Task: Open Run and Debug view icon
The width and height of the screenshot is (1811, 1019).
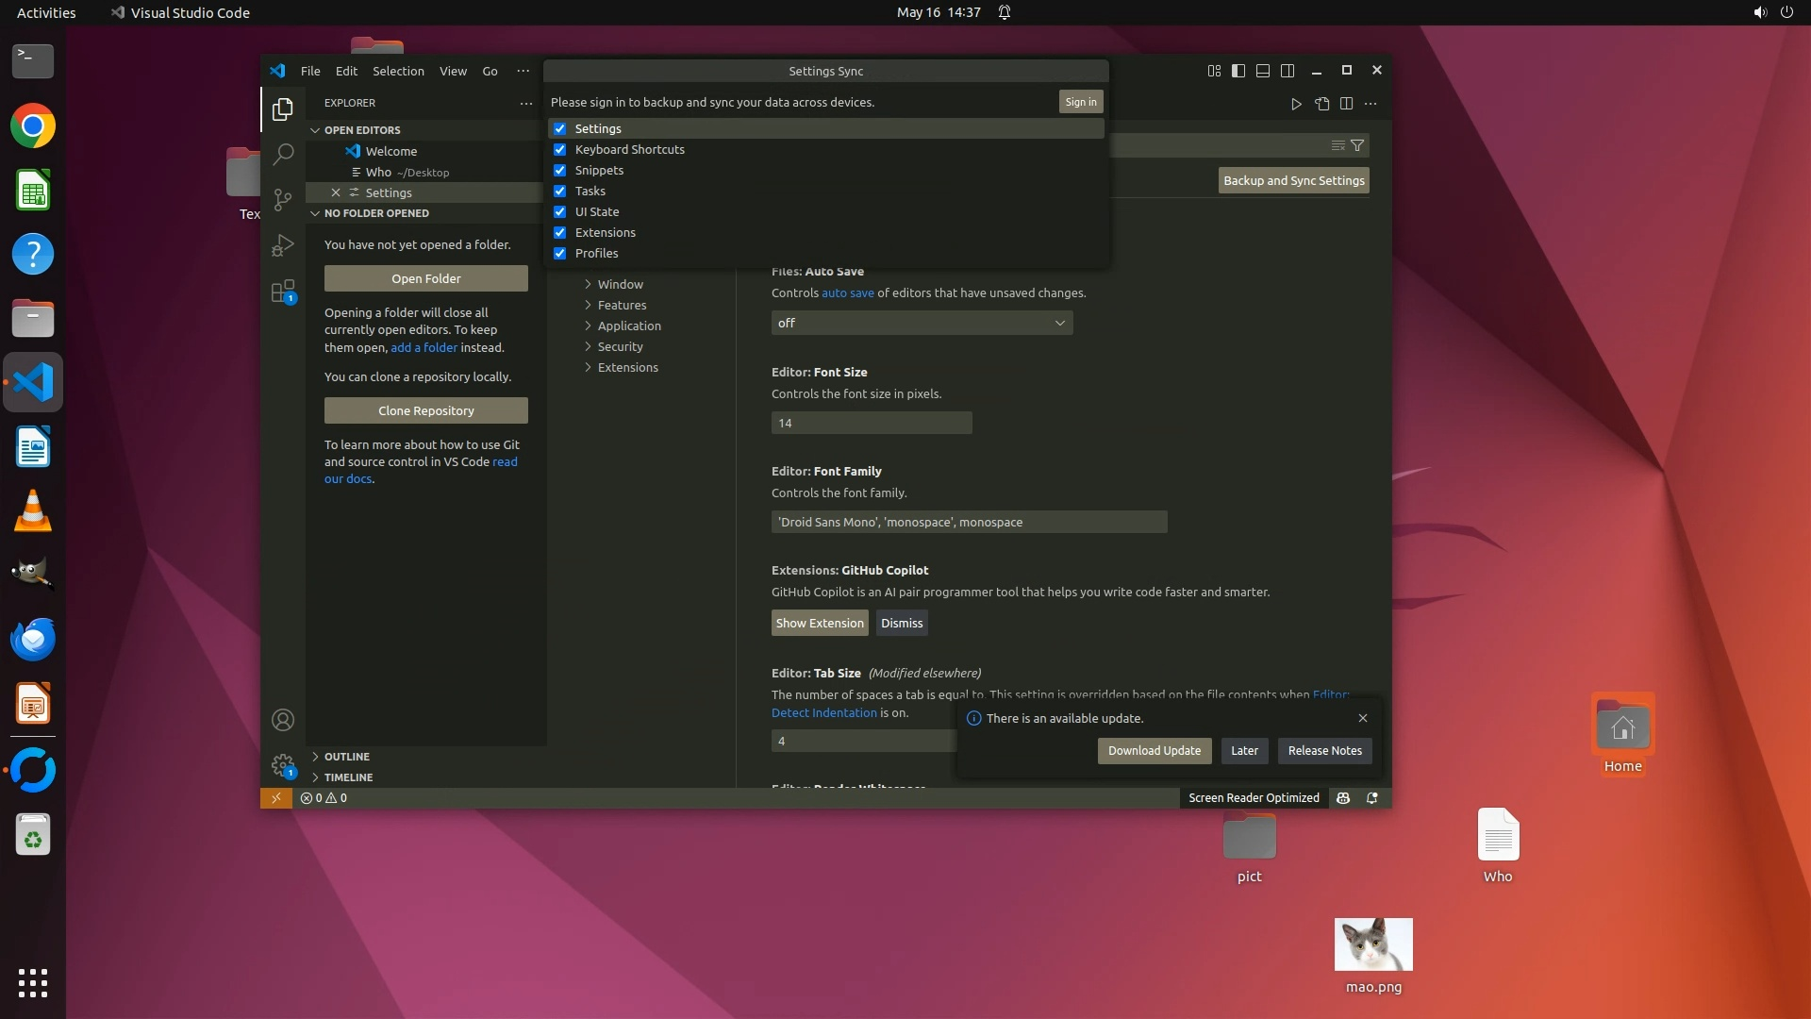Action: pyautogui.click(x=283, y=245)
